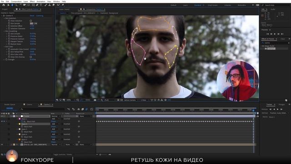Screen dimensions: 291x164
Task: Open the Animation menu
Action: pyautogui.click(x=41, y=1)
